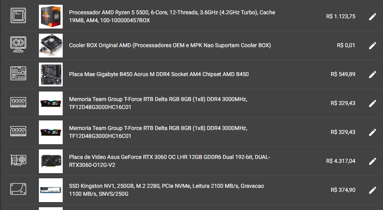Edit the Ryzen 5 5500 processor item
Viewport: 383px width, 210px height.
point(373,17)
